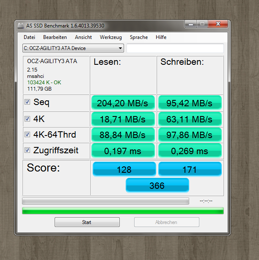Click the AS SSD Benchmark title bar icon
This screenshot has height=260, width=259.
pyautogui.click(x=21, y=25)
